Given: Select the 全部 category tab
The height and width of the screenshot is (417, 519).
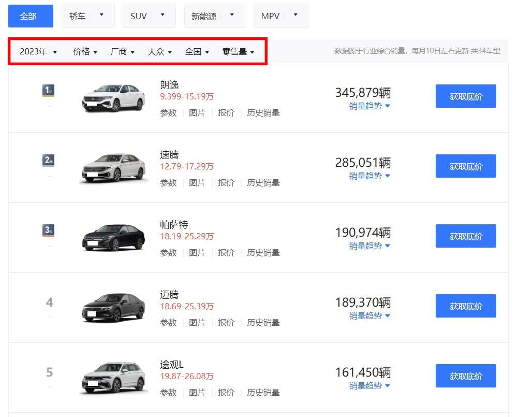Looking at the screenshot, I should (31, 16).
